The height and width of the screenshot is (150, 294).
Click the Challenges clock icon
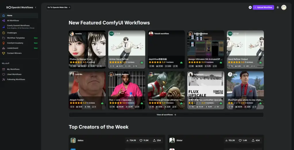[x=3, y=33]
